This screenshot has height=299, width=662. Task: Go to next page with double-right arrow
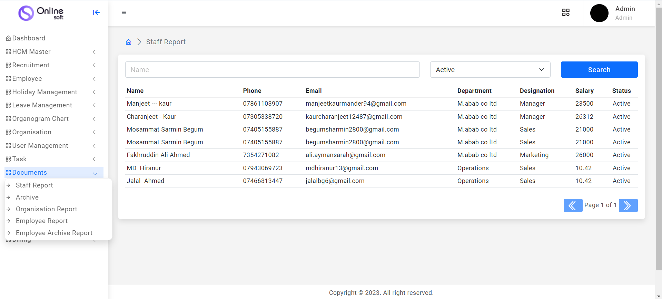tap(628, 205)
